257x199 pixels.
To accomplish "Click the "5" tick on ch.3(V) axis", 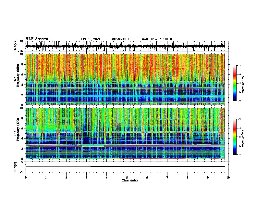I will tap(22, 162).
